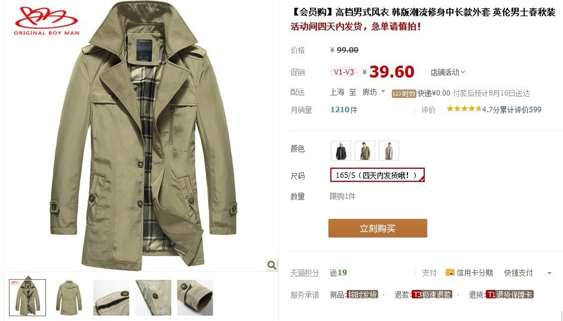The height and width of the screenshot is (321, 563).
Task: Click the 快捷支付 quick payment link
Action: (518, 273)
